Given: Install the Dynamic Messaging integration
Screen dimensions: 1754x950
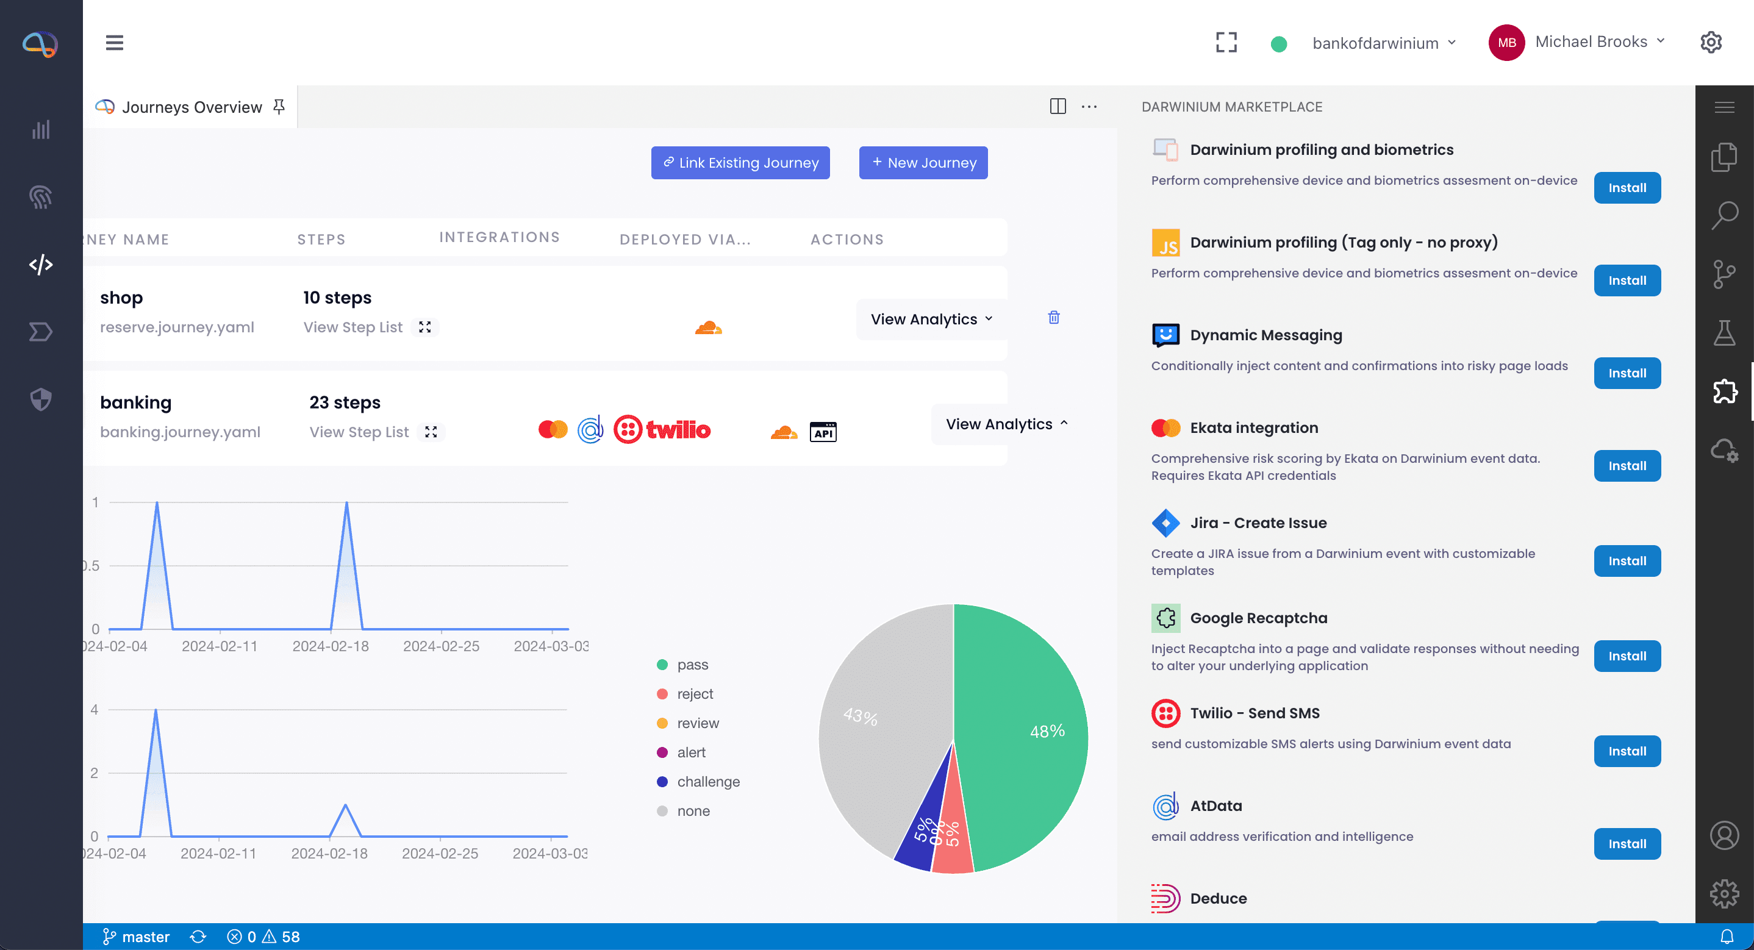Looking at the screenshot, I should click(1626, 373).
